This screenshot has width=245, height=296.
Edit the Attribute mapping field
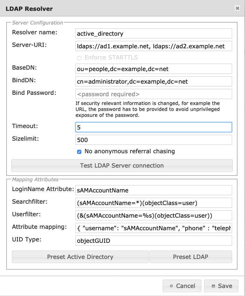154,228
